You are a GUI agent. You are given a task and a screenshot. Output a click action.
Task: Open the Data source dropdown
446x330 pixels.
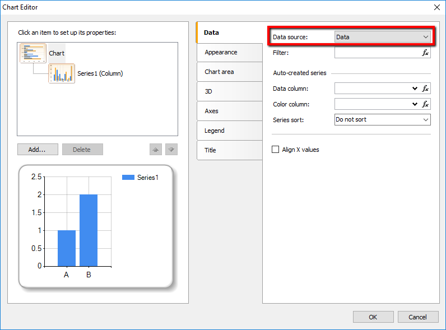click(x=382, y=37)
